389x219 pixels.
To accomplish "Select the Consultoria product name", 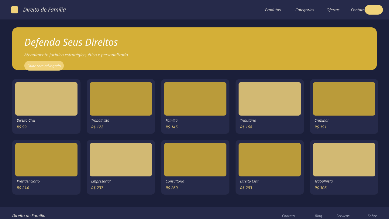I will 175,181.
